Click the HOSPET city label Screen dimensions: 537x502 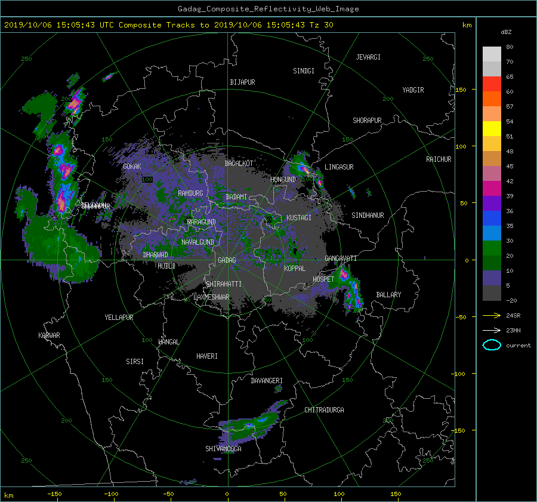click(323, 279)
